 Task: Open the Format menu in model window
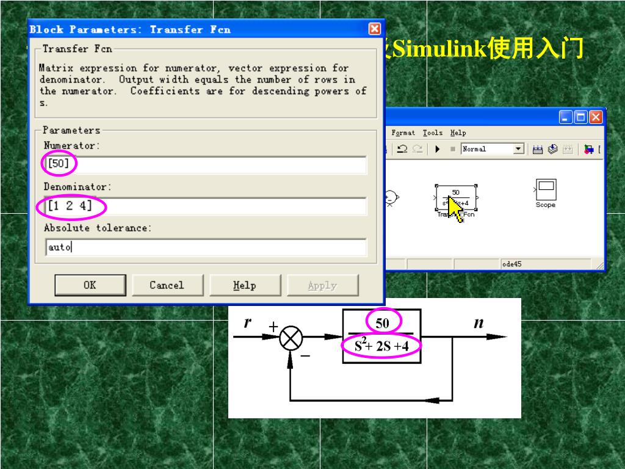[403, 133]
